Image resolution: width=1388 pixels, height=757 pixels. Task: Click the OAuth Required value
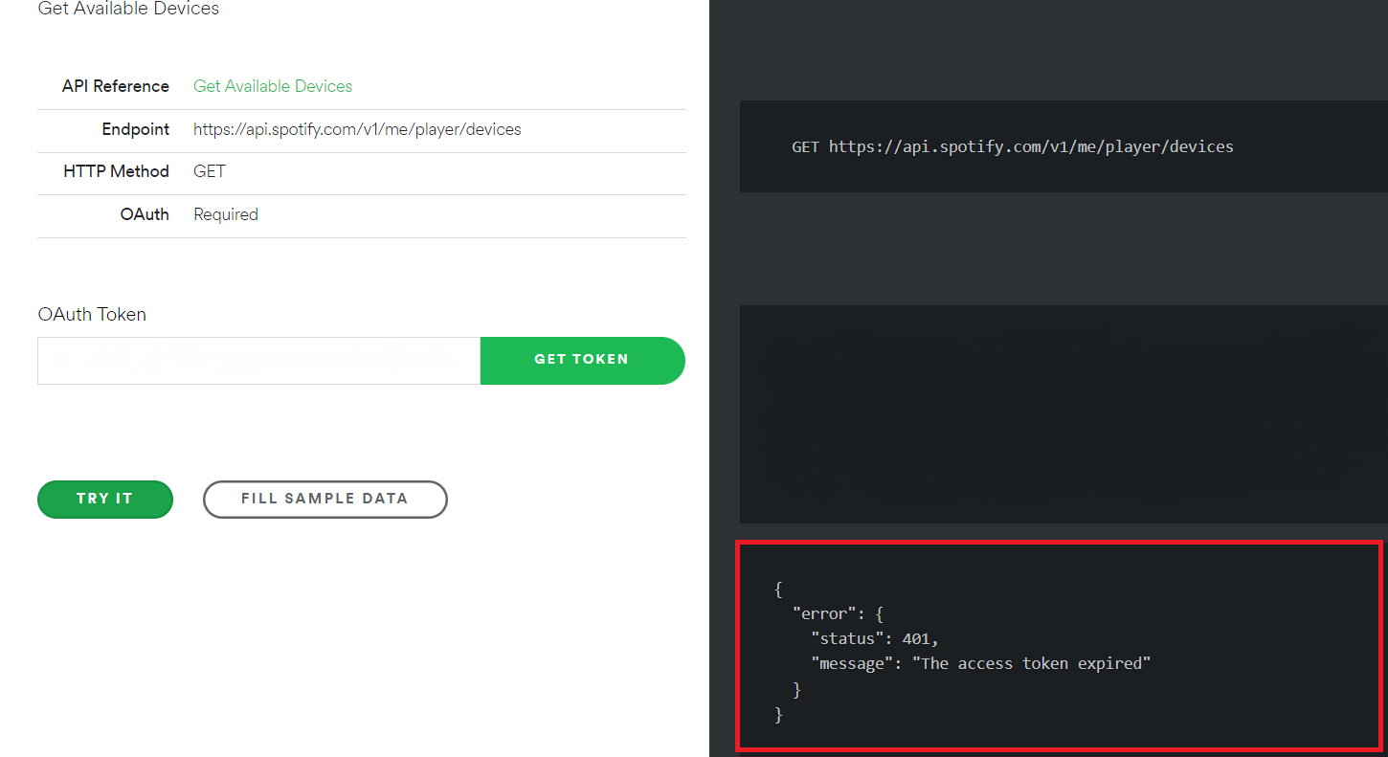pyautogui.click(x=226, y=214)
